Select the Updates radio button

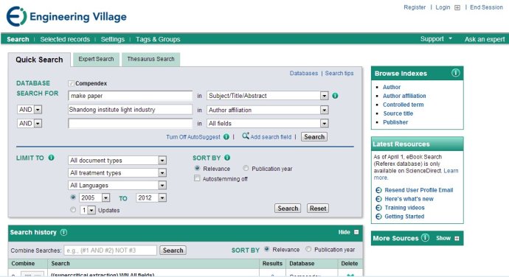tap(73, 210)
